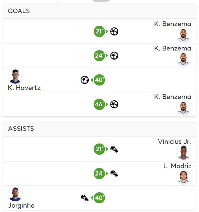The height and width of the screenshot is (212, 199).
Task: Click the soccer ball icon for 21' goal
Action: [114, 31]
